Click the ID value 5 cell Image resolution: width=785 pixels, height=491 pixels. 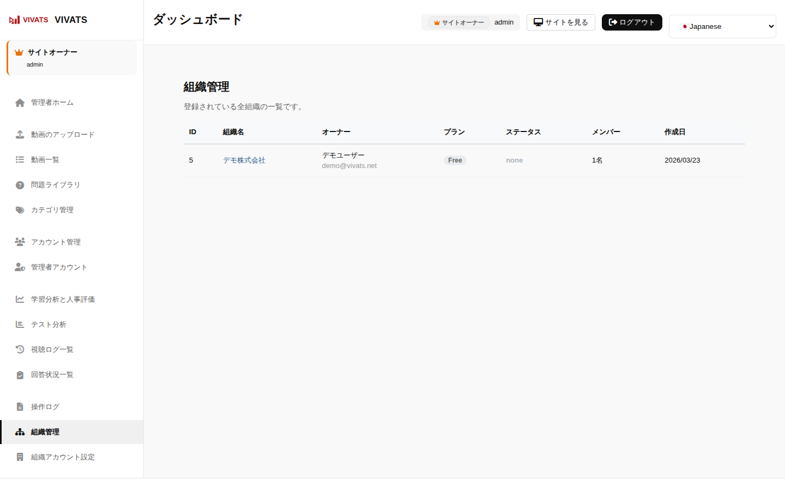191,160
